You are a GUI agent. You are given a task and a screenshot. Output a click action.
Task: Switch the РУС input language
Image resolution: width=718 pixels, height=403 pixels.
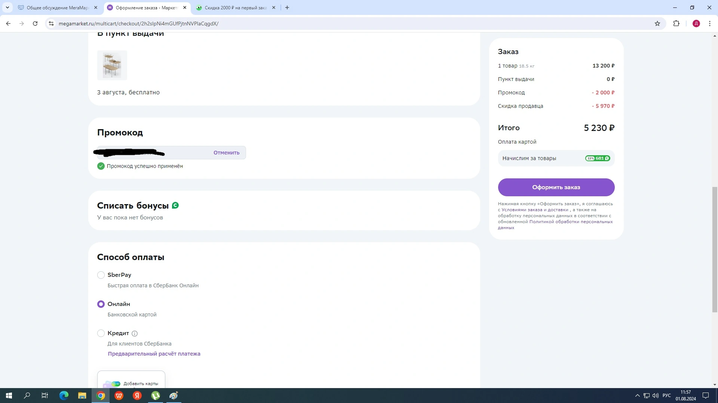pyautogui.click(x=667, y=396)
